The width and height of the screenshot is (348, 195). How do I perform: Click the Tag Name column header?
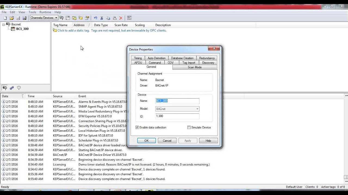[60, 25]
